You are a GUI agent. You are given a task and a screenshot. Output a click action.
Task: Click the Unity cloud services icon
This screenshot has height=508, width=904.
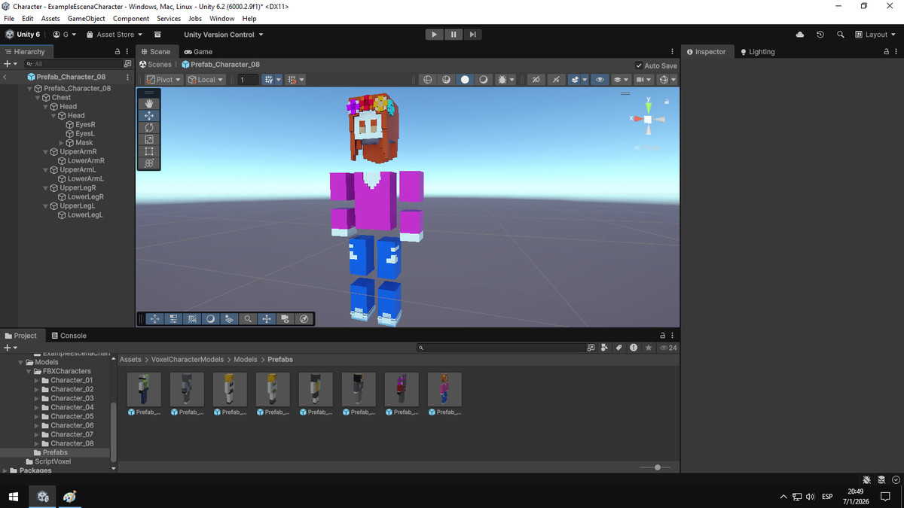(x=800, y=34)
